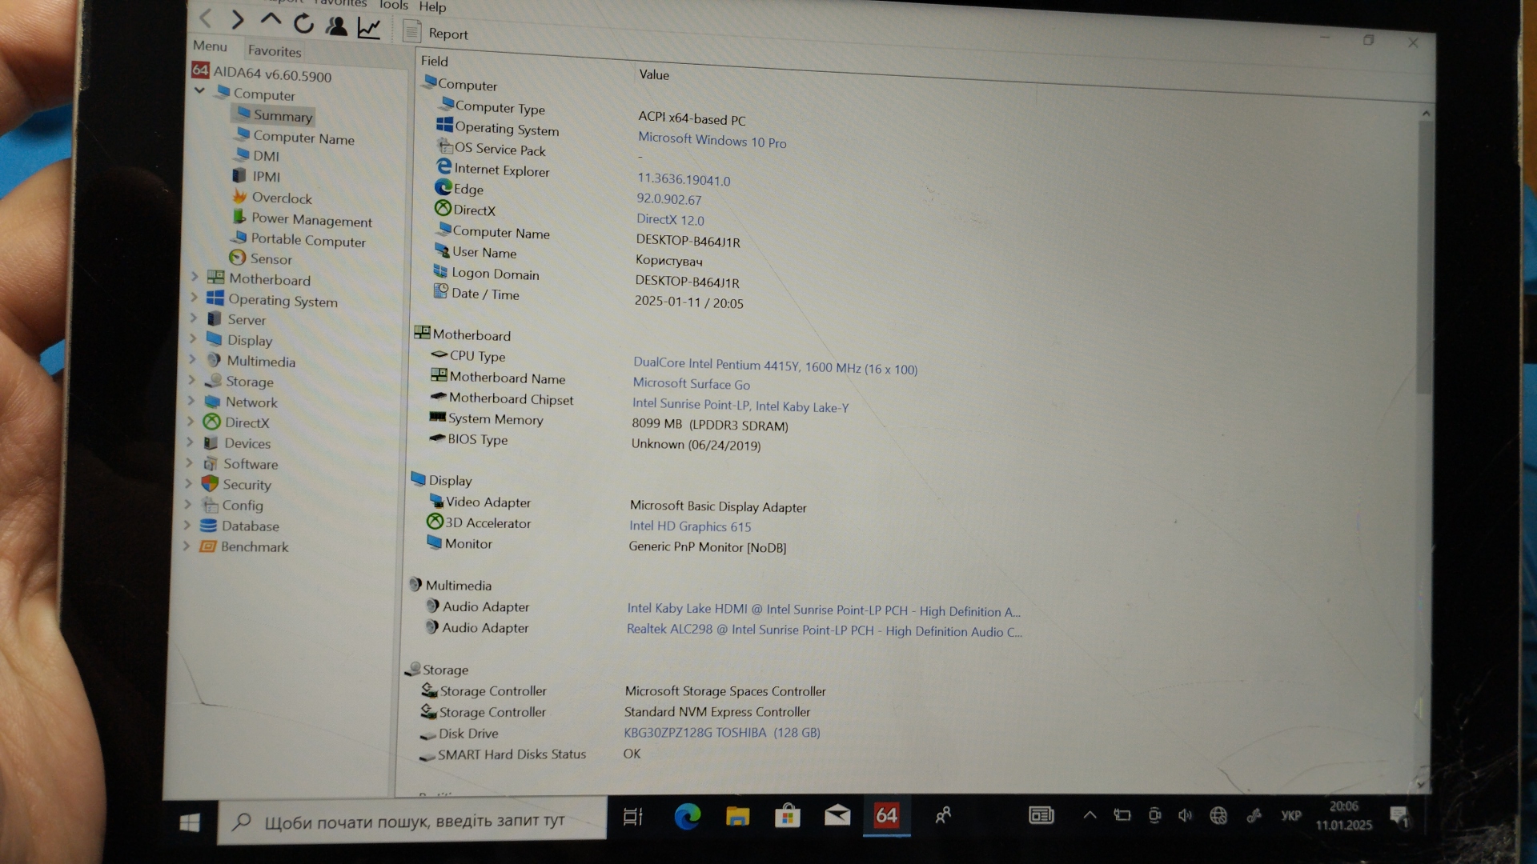Open the graph chart toolbar icon

pyautogui.click(x=369, y=28)
